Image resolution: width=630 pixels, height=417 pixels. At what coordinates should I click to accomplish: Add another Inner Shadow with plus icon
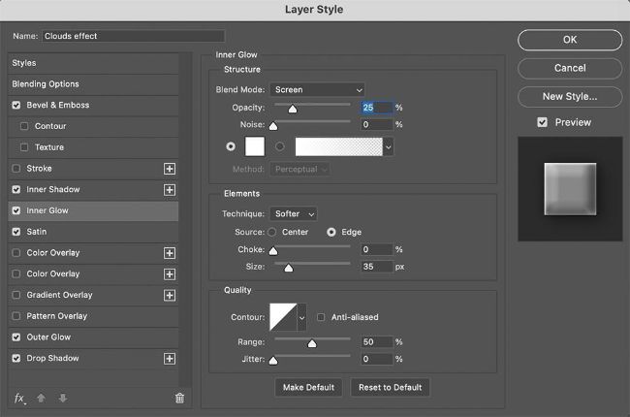[170, 190]
